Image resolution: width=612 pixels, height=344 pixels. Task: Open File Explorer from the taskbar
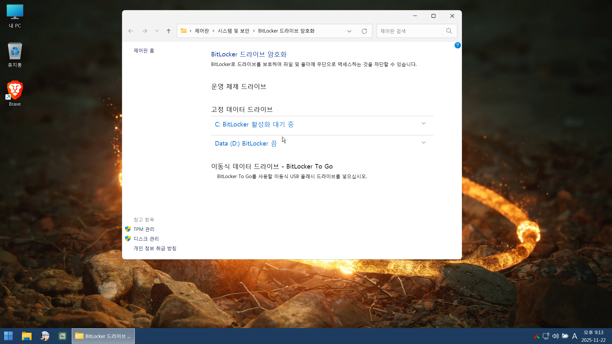26,336
